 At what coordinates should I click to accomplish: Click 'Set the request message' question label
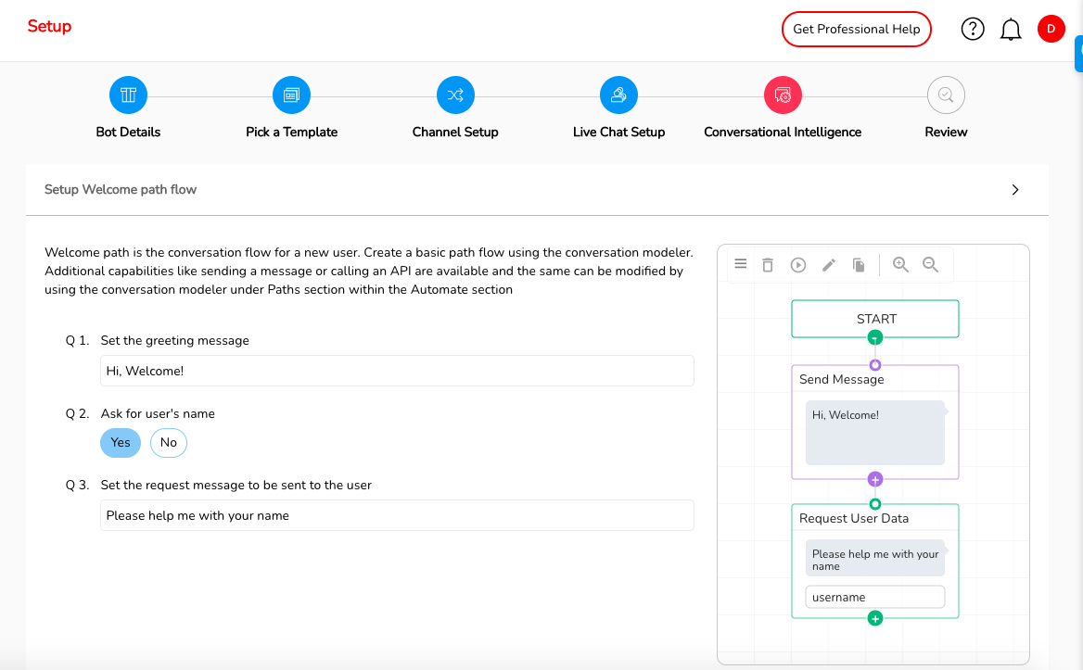(236, 485)
